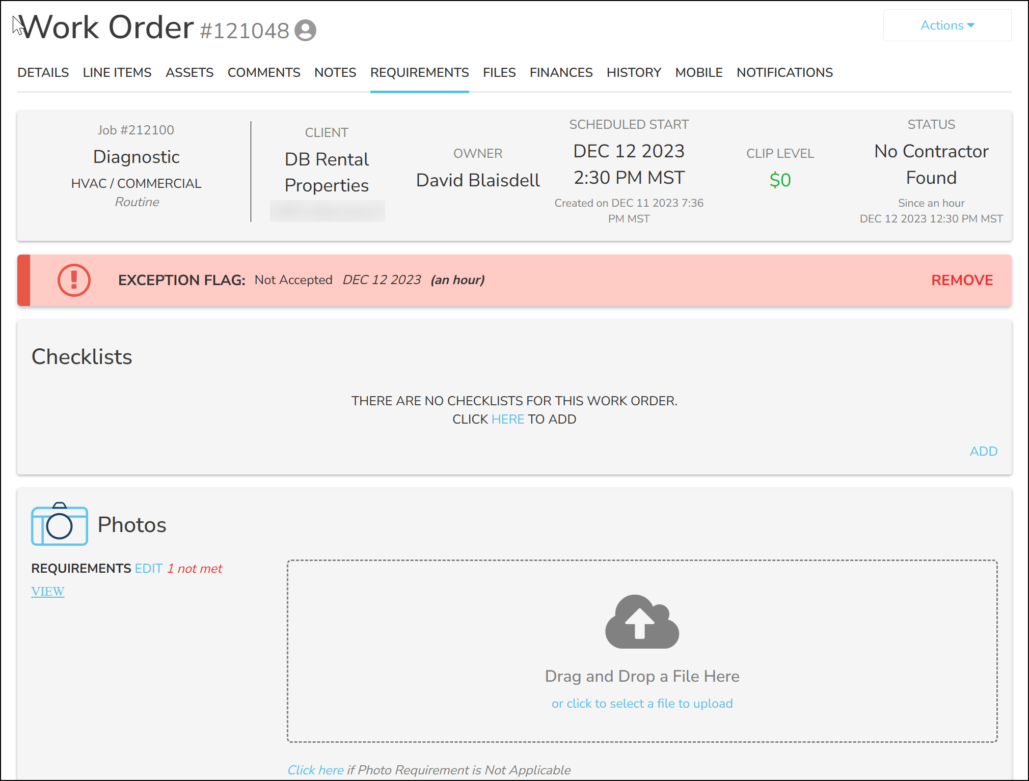1029x781 pixels.
Task: Click the camera icon in Photos section
Action: [x=59, y=524]
